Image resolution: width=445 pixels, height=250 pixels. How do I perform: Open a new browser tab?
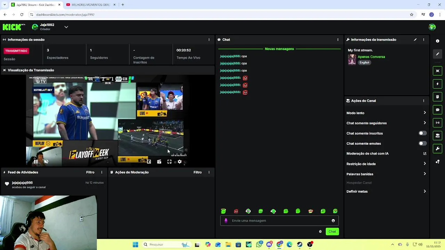point(123,5)
